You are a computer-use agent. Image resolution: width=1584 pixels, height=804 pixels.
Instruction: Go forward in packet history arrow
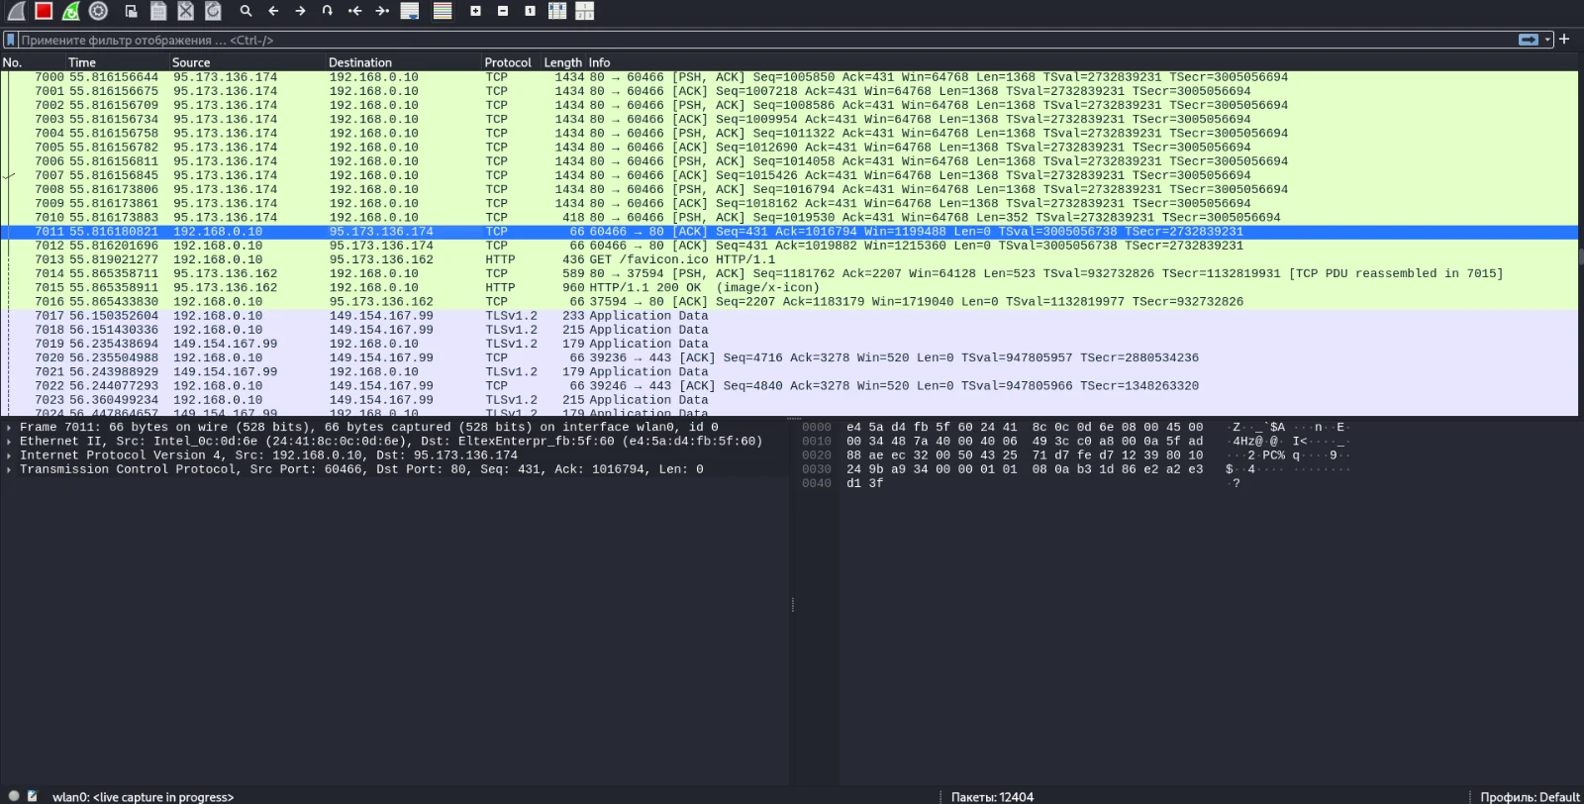click(300, 11)
